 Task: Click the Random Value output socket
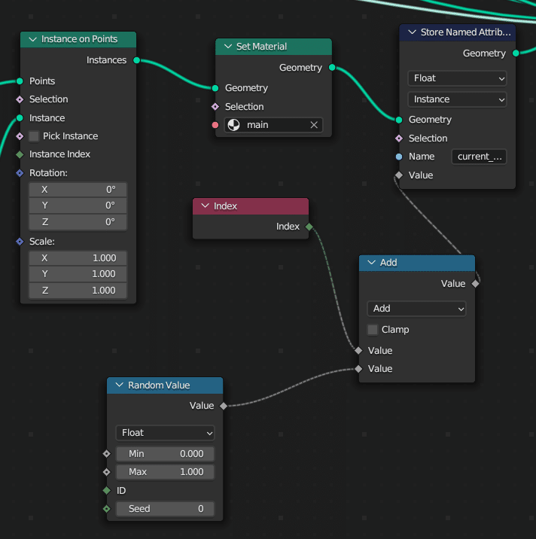(224, 406)
